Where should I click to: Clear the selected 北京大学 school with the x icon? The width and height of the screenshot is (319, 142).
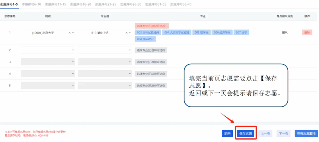(x=70, y=33)
